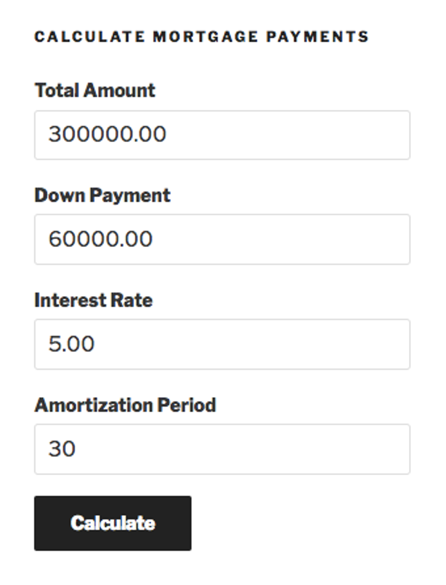Click on the 60000.00 value text
Viewport: 446px width, 585px height.
pyautogui.click(x=101, y=239)
